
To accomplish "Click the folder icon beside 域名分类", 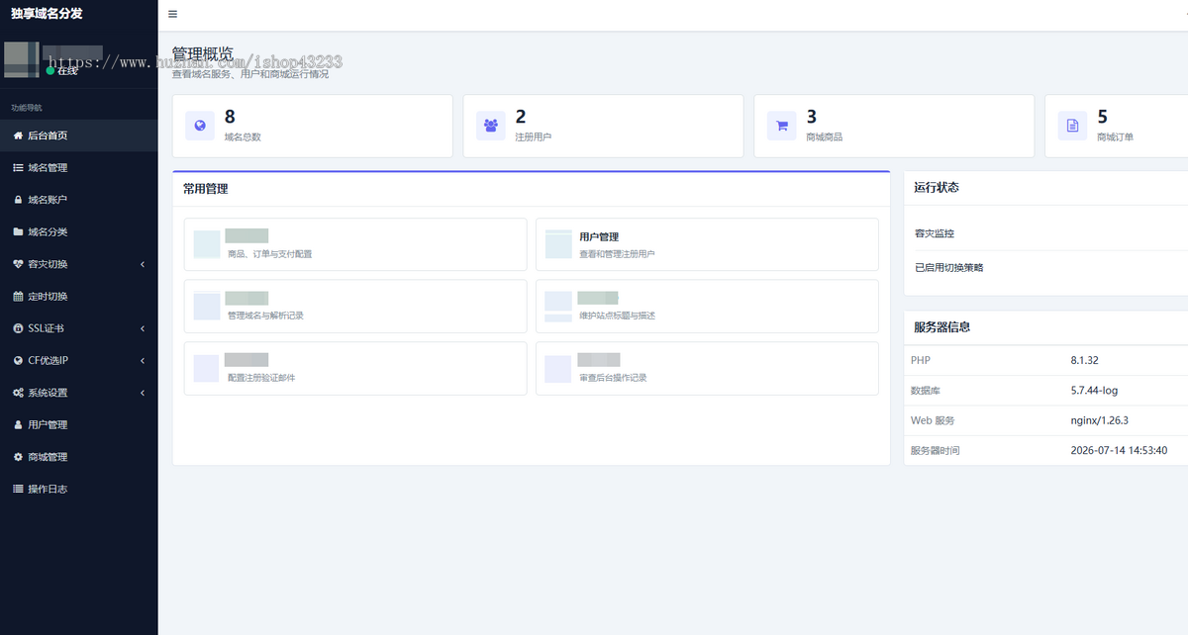I will [18, 232].
